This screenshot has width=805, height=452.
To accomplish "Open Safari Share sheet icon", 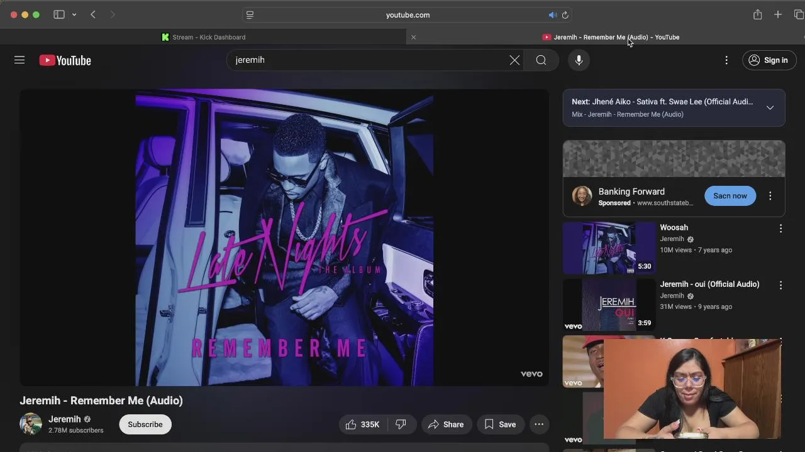I will point(758,14).
